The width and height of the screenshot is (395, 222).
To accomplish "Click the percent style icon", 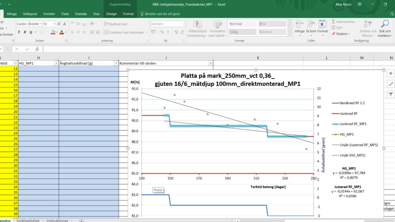I will [x=162, y=32].
